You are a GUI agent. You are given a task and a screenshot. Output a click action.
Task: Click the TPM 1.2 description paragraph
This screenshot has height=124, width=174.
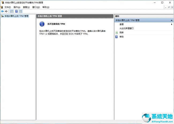[72, 32]
